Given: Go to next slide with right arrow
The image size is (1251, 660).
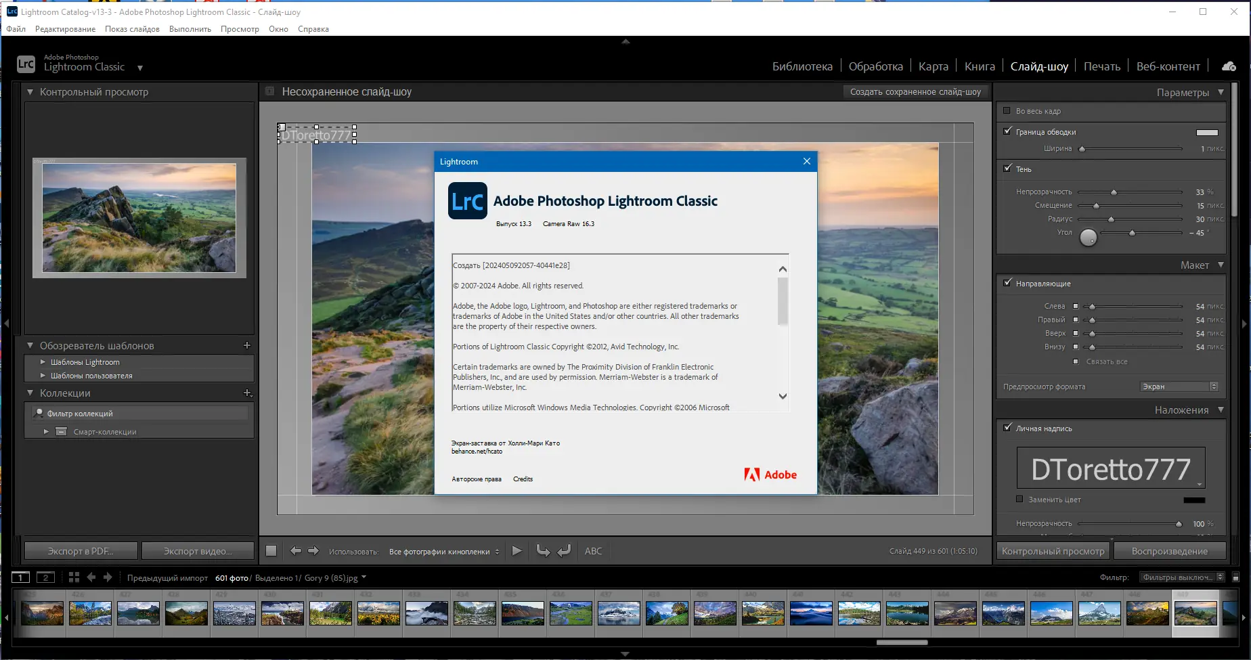Looking at the screenshot, I should point(313,551).
